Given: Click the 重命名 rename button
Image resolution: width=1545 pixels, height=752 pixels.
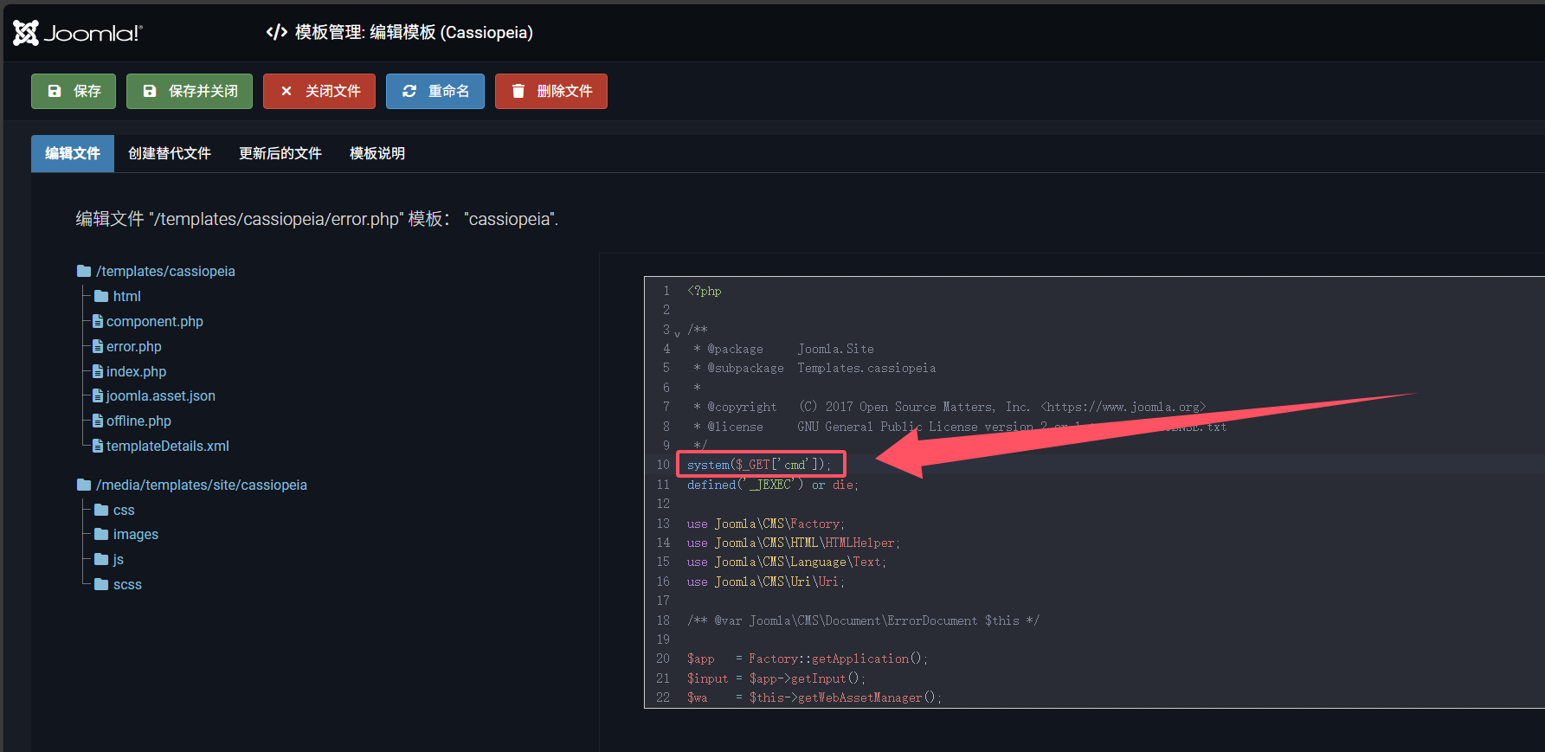Looking at the screenshot, I should tap(436, 91).
